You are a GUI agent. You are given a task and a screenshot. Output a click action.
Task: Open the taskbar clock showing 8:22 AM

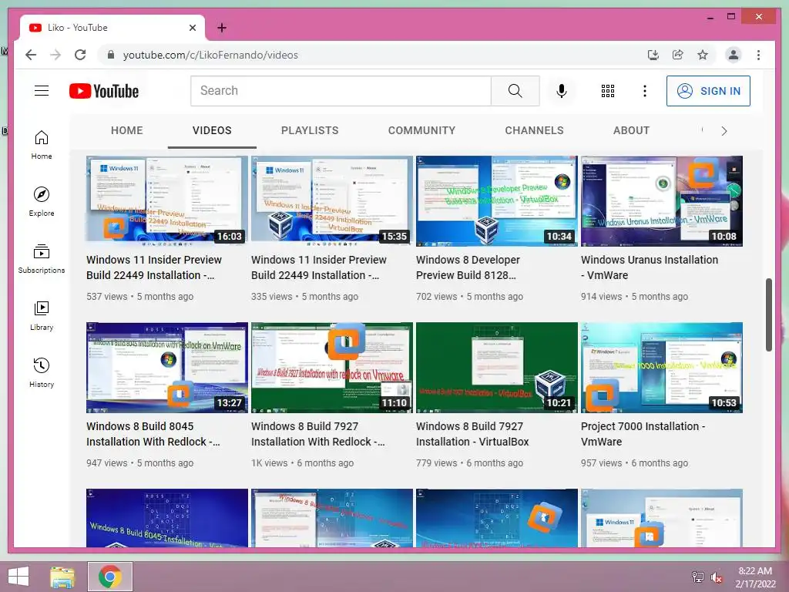tap(755, 577)
